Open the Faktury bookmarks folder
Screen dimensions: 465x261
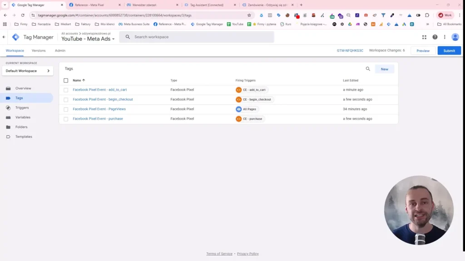pos(83,24)
